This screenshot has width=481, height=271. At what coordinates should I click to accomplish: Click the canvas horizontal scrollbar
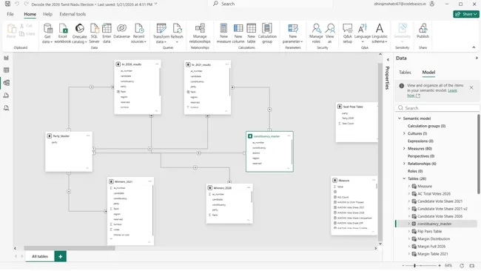[x=70, y=248]
